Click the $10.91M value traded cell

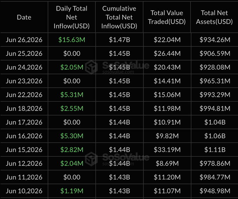tap(167, 122)
